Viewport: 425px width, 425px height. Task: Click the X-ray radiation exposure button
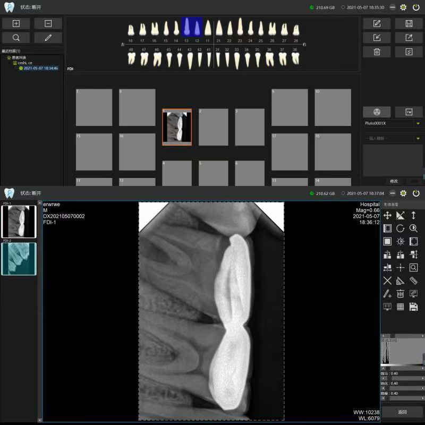pyautogui.click(x=377, y=112)
